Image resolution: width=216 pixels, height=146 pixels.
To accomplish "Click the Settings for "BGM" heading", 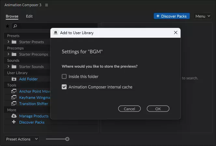I will (82, 52).
